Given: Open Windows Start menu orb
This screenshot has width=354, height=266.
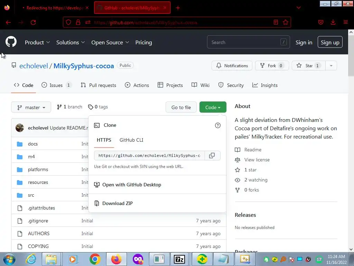Looking at the screenshot, I should coord(9,259).
